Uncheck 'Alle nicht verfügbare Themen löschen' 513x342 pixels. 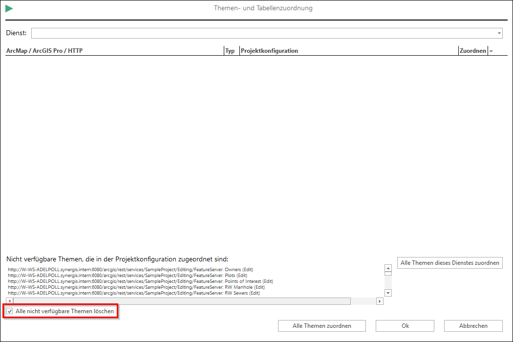[10, 311]
